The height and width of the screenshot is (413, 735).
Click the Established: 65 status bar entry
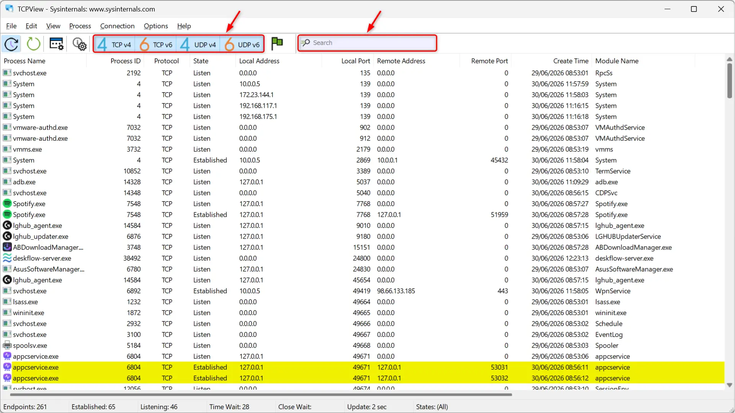point(93,407)
